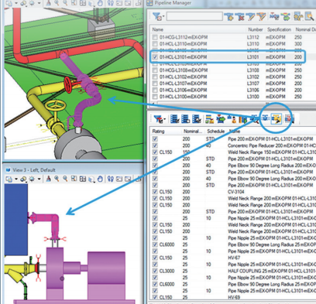Click the green arrow component toolbar icon
This screenshot has height=304, width=316.
pos(221,119)
